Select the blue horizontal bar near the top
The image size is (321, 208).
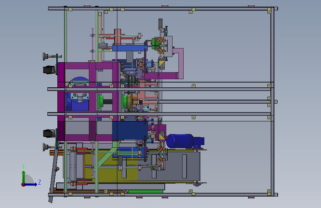130,48
